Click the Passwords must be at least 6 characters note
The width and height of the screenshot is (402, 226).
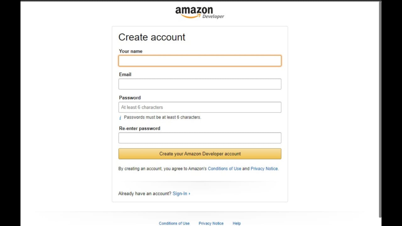tap(162, 117)
